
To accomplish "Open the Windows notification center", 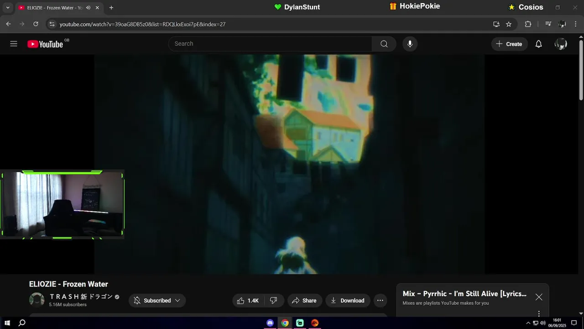I will [574, 323].
